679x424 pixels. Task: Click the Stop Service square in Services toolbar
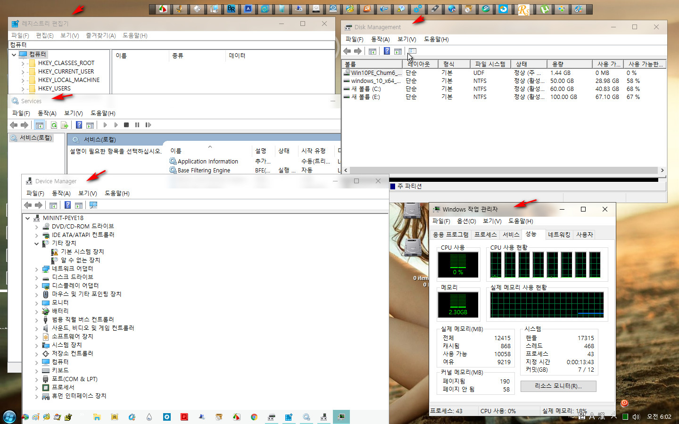(x=126, y=125)
